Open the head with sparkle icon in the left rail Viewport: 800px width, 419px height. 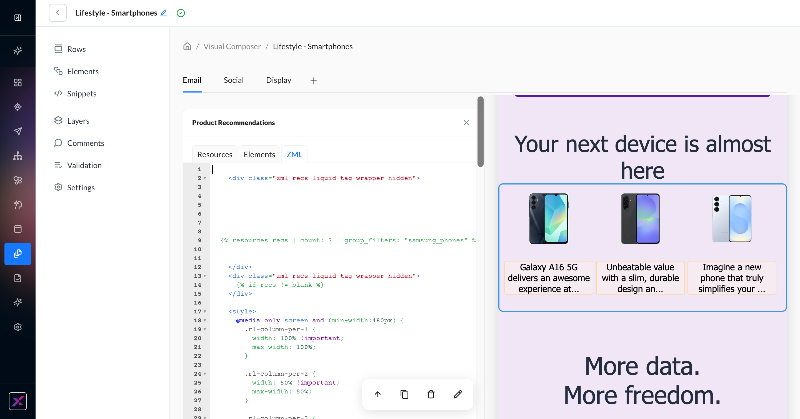(x=18, y=205)
